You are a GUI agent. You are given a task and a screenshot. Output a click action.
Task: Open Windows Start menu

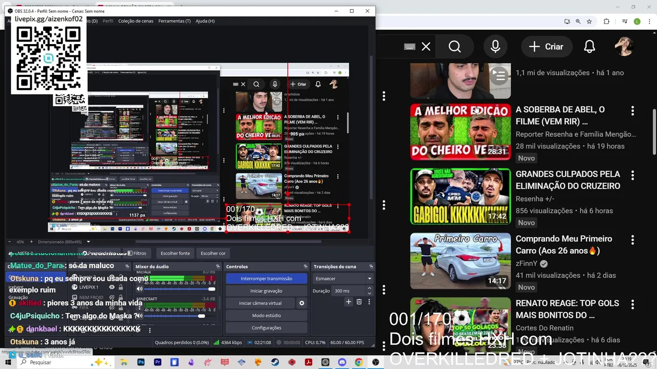(8, 362)
